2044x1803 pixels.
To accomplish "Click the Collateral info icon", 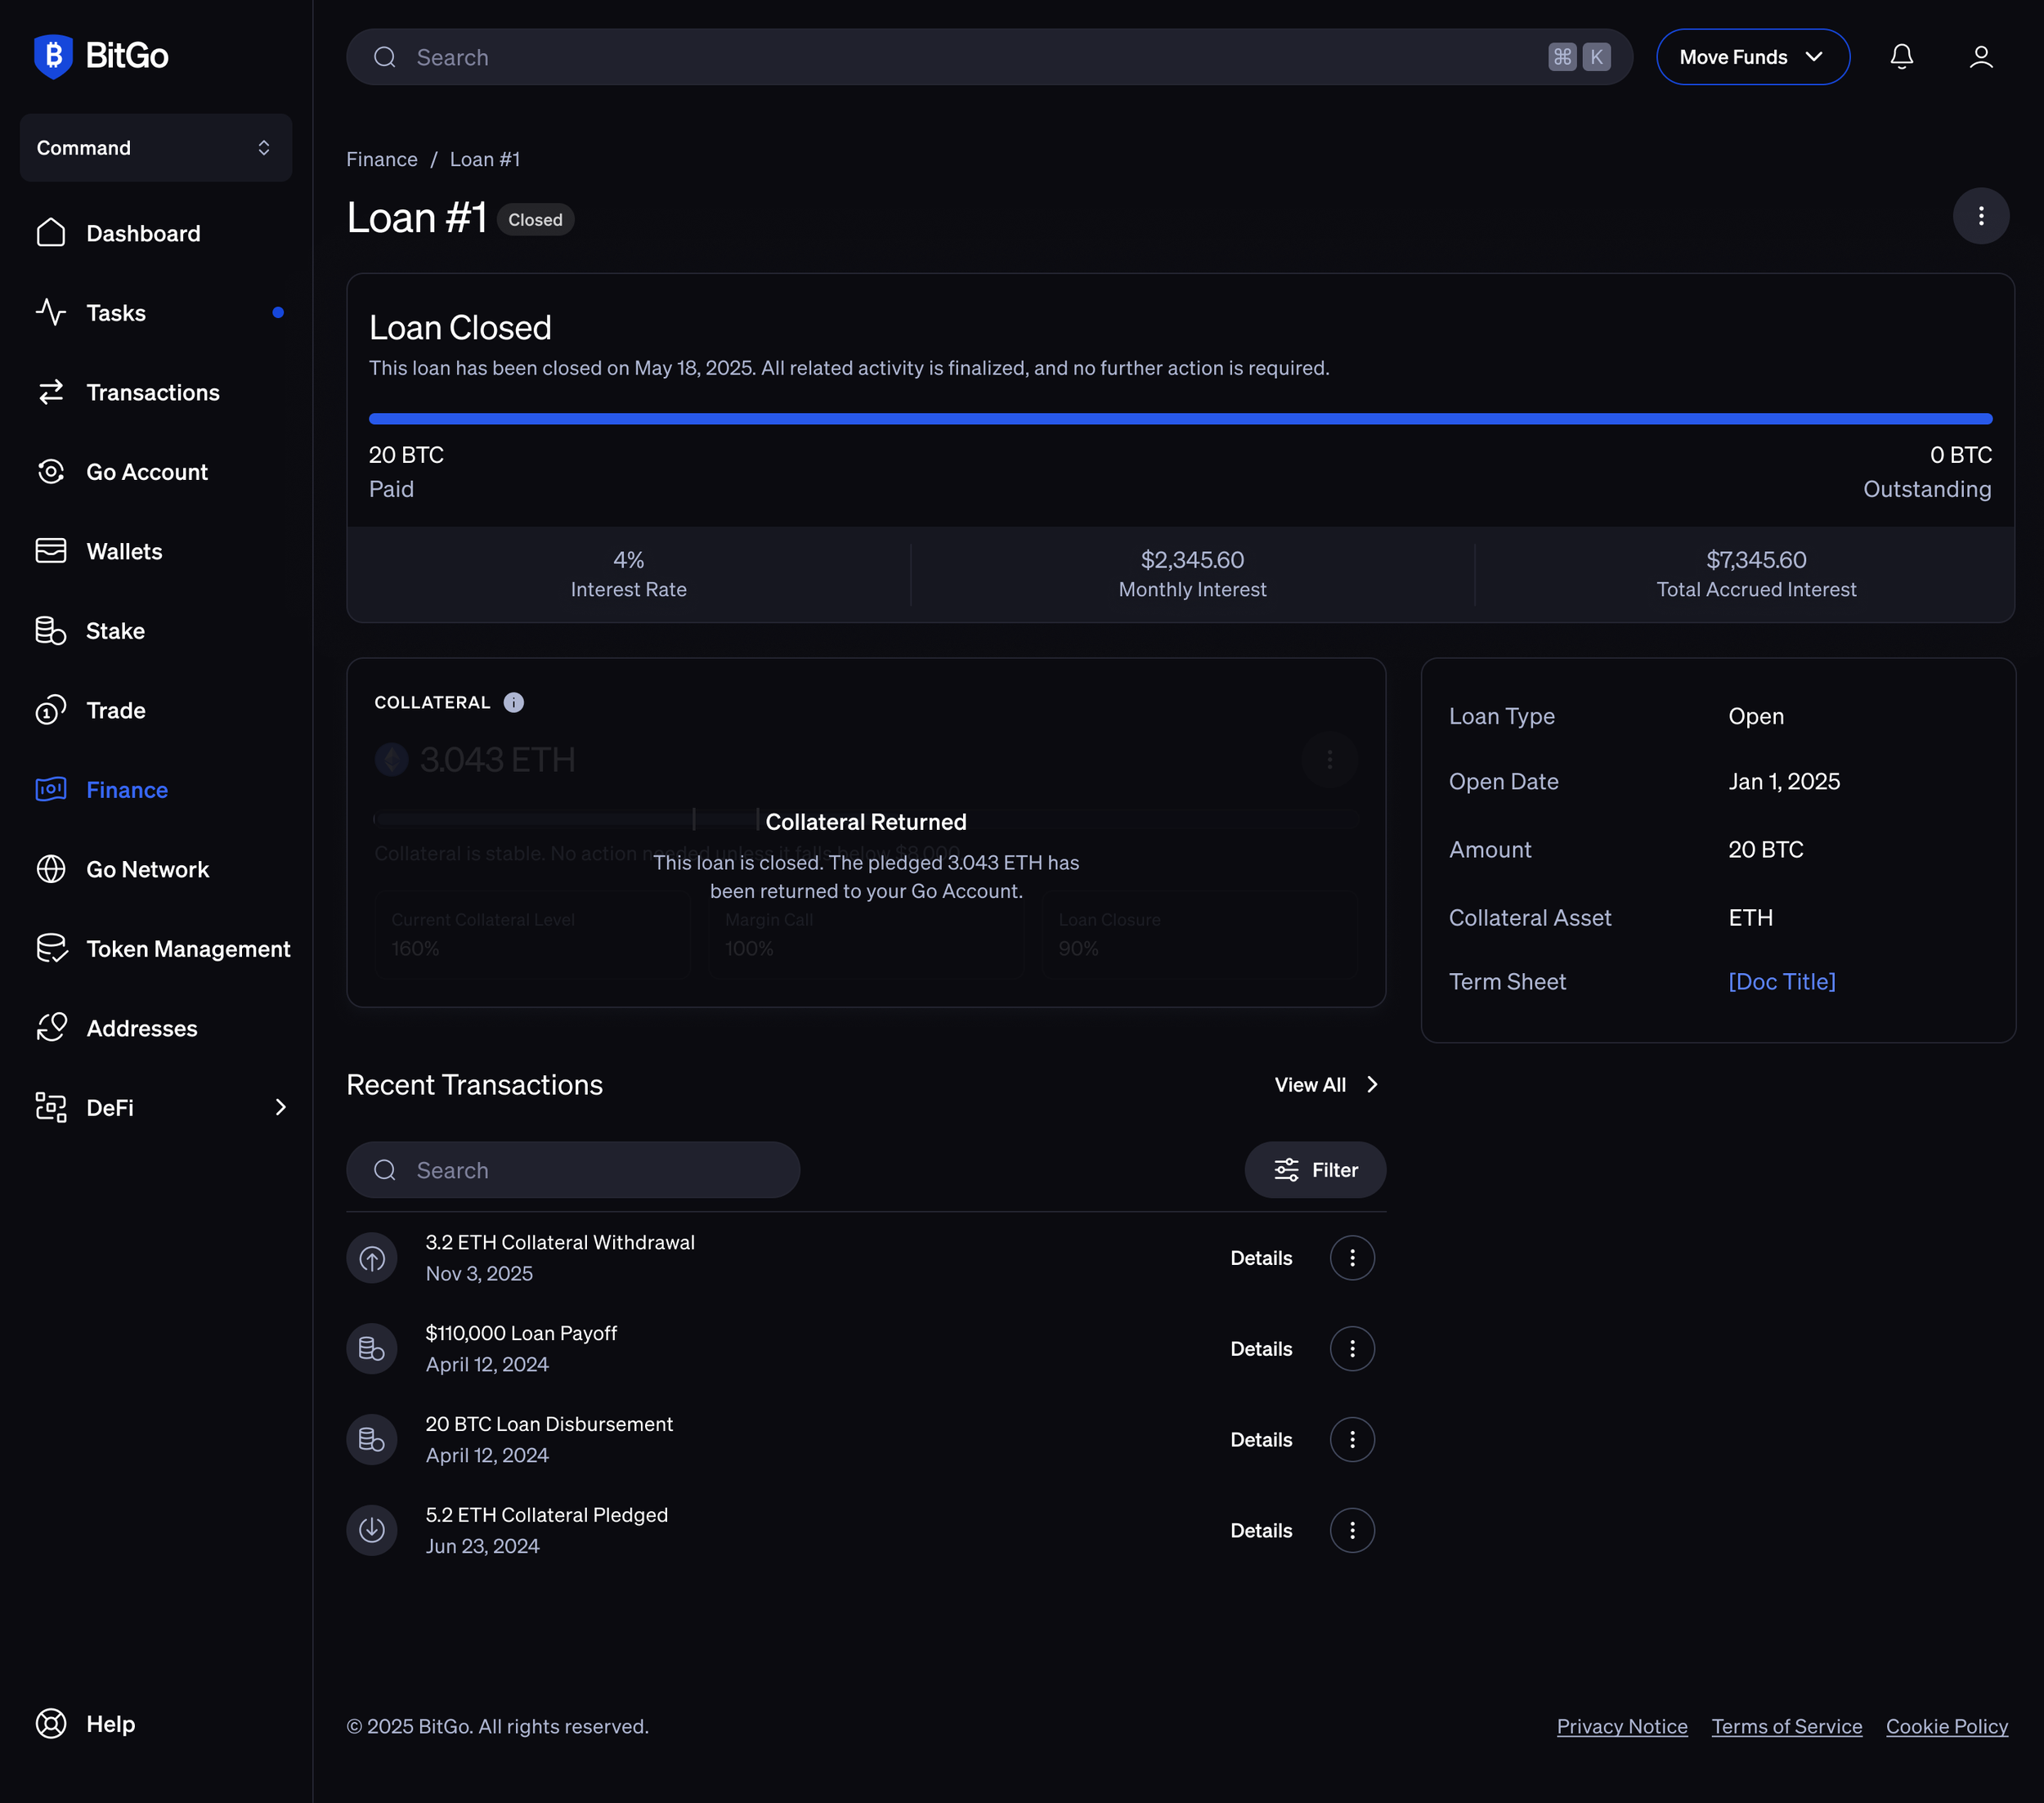I will [513, 702].
